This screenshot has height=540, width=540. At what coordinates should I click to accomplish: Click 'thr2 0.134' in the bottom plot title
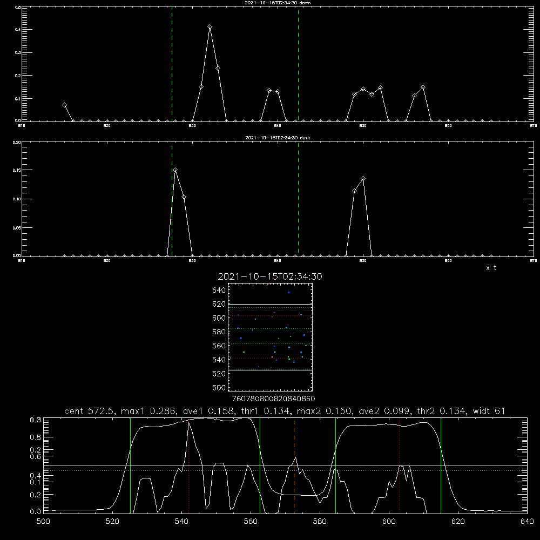click(442, 411)
